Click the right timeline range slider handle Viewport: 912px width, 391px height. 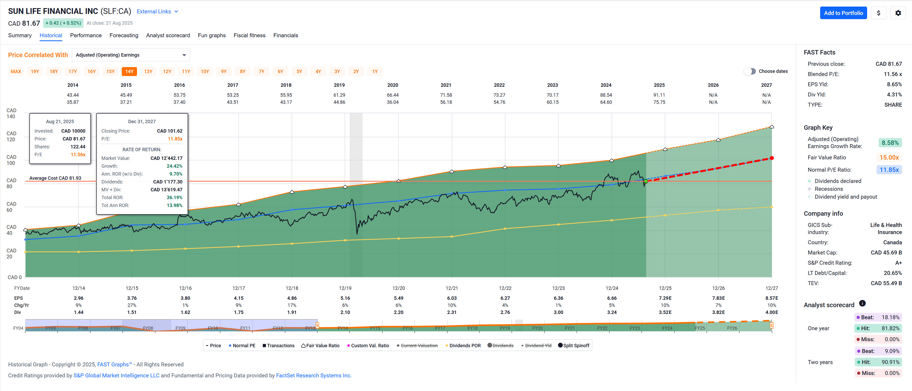771,325
